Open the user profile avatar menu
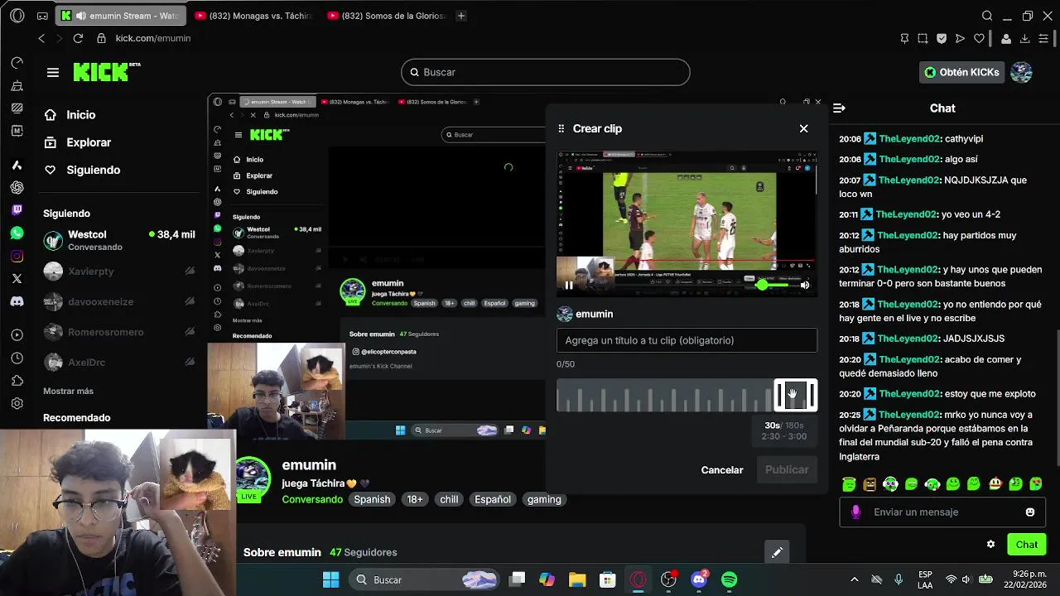1060x596 pixels. pyautogui.click(x=1021, y=72)
